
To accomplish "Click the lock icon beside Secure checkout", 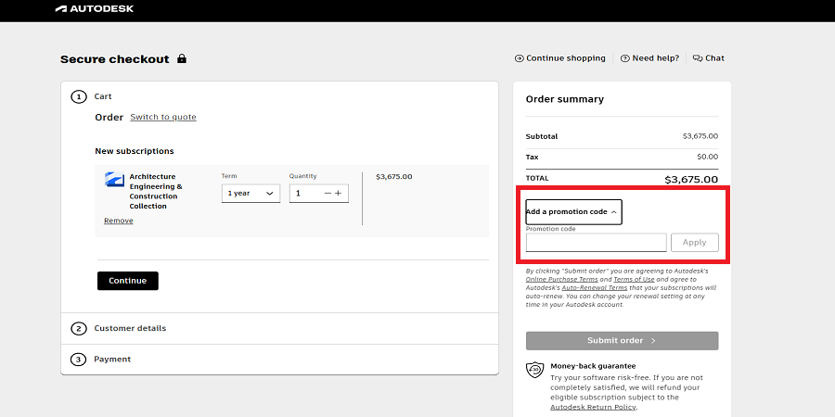I will (182, 58).
